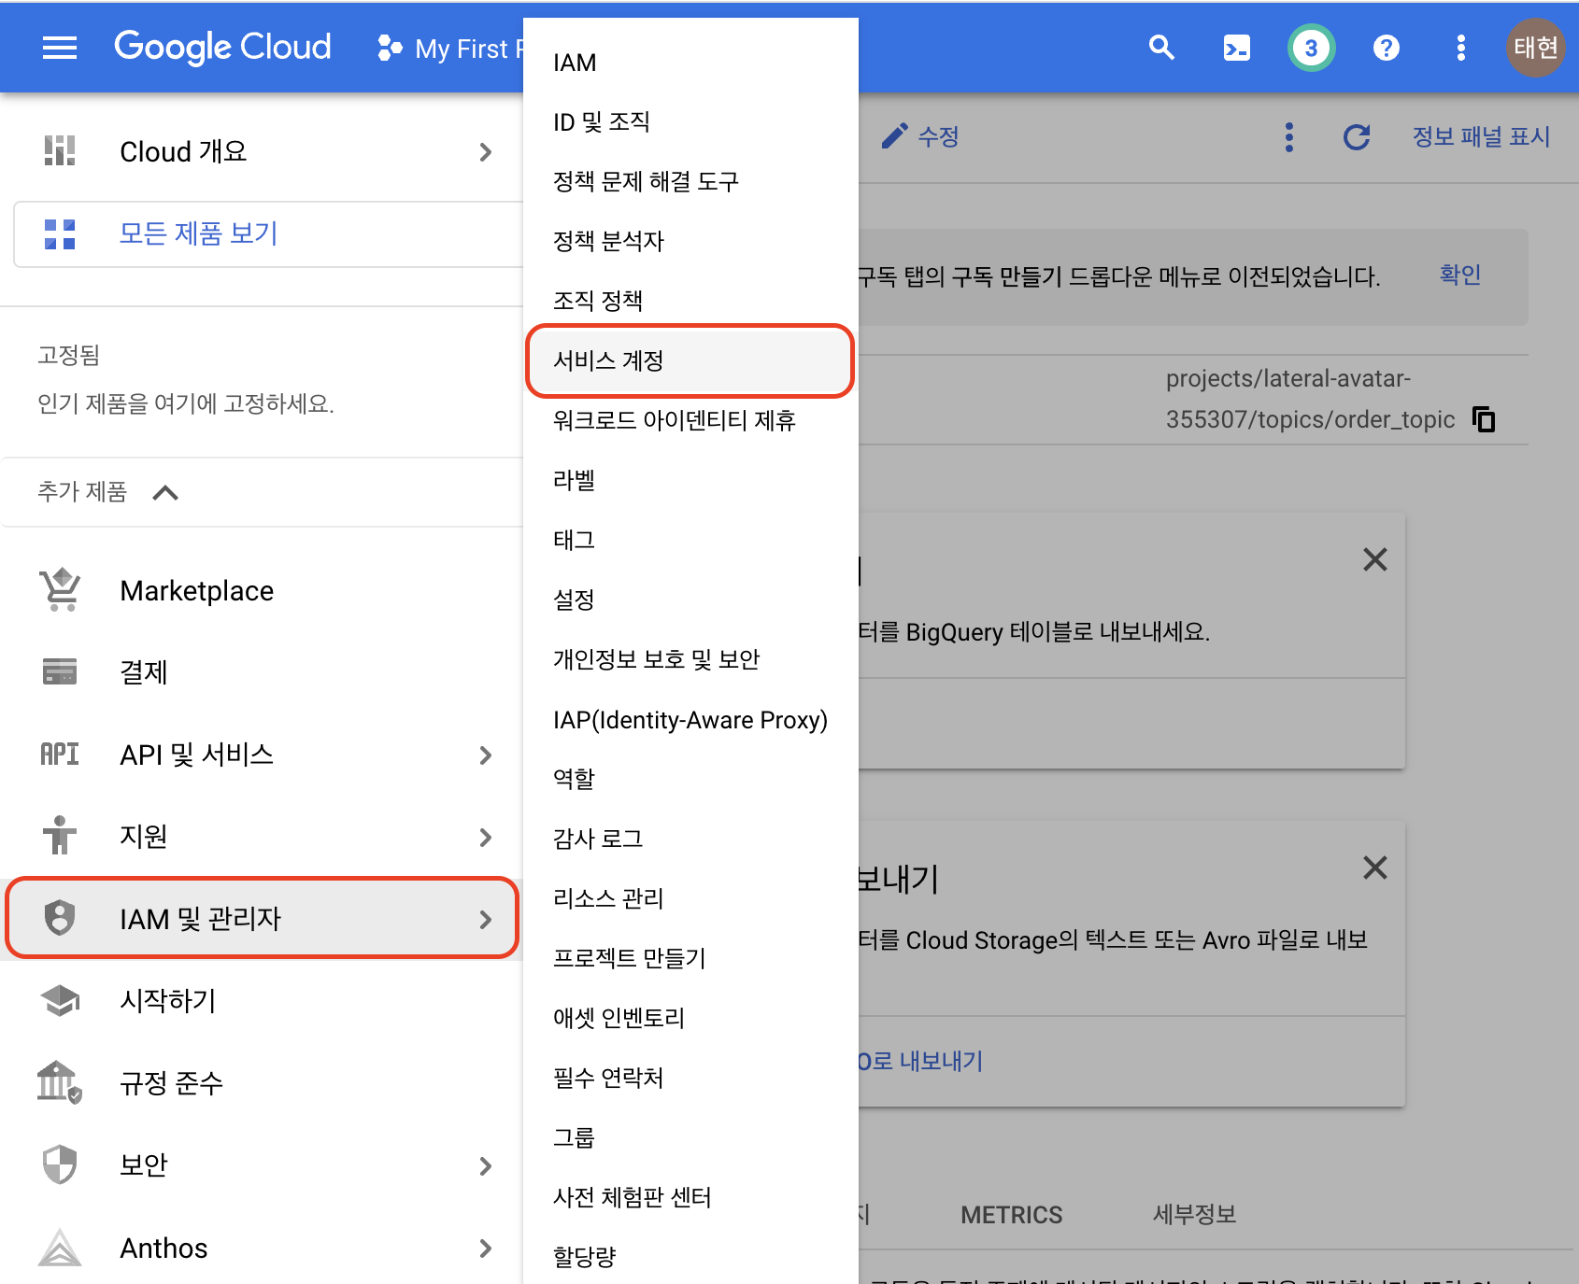The width and height of the screenshot is (1579, 1284).
Task: Expand IAM 및 관리자 submenu arrow
Action: (x=485, y=919)
